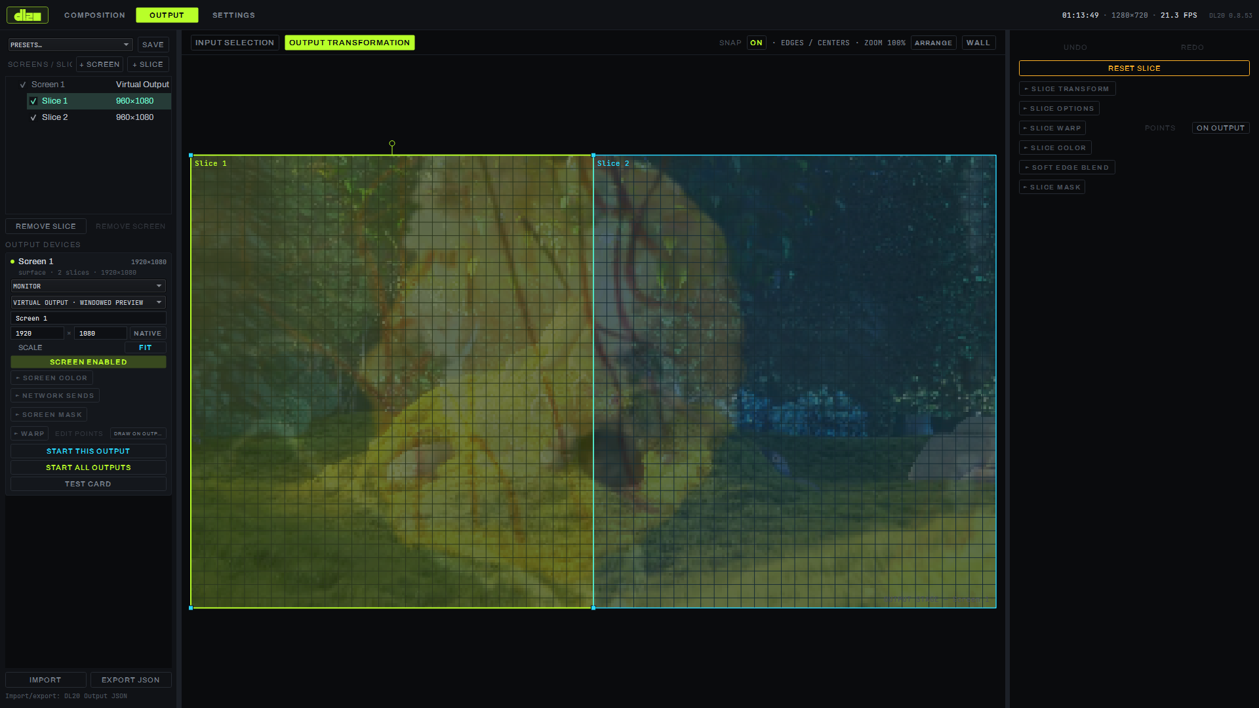1259x708 pixels.
Task: Select the slice rotation handle circle
Action: 392,144
